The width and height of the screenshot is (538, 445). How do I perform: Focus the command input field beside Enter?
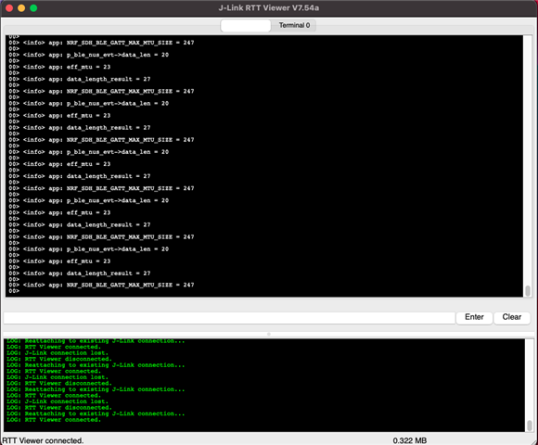coord(229,317)
